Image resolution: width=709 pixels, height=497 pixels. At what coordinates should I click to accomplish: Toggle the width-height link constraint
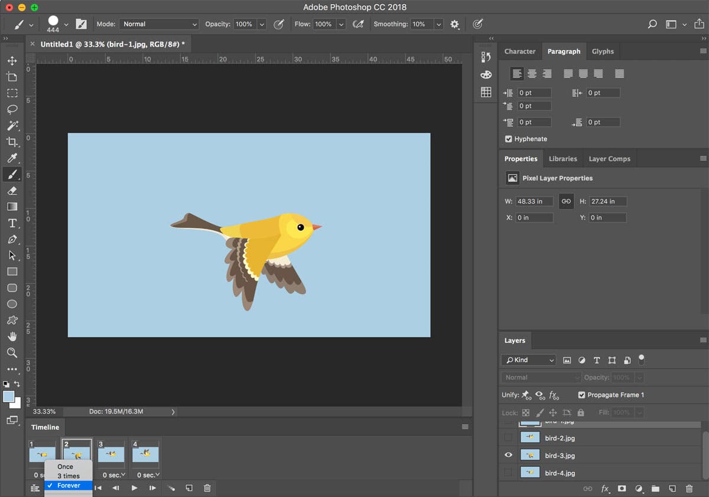pos(566,201)
